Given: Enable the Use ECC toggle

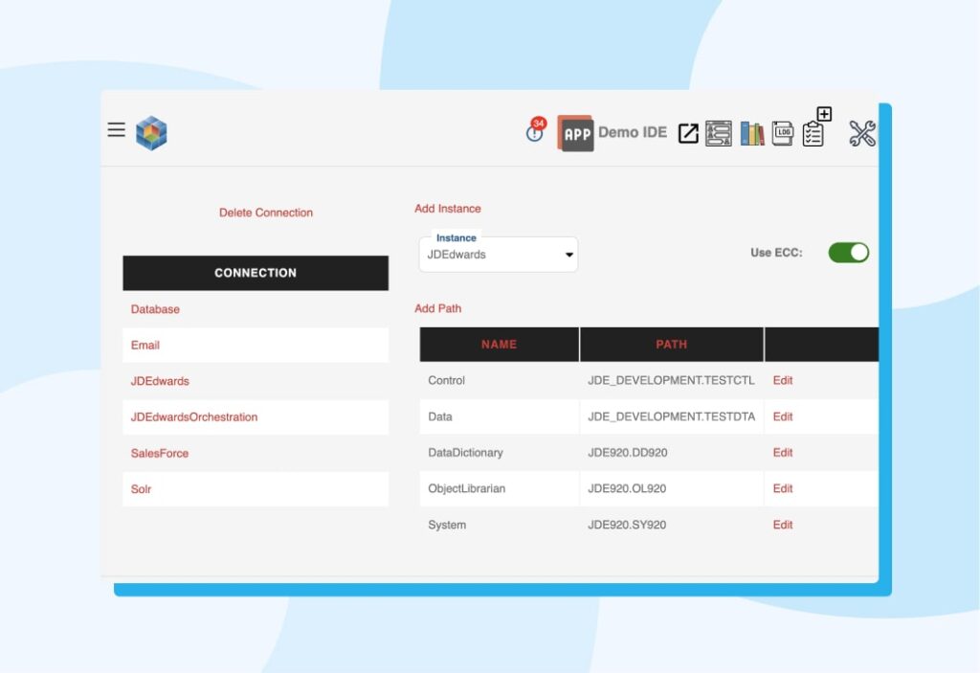Looking at the screenshot, I should (847, 252).
